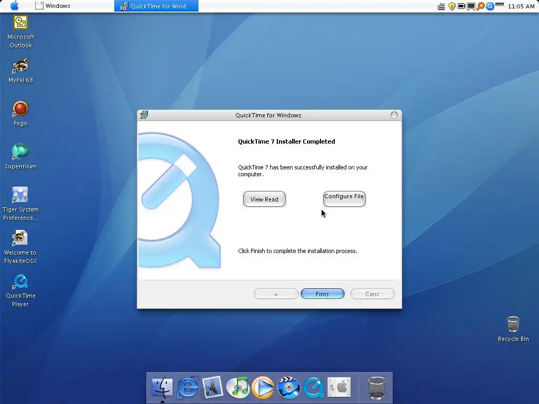Open MyPal 68 desktop shortcut
Screen dimensions: 539x404
pyautogui.click(x=21, y=71)
